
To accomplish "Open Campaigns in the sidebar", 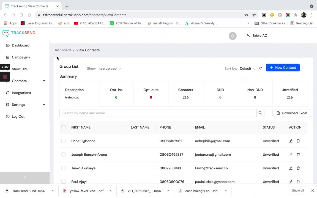I will click(21, 57).
